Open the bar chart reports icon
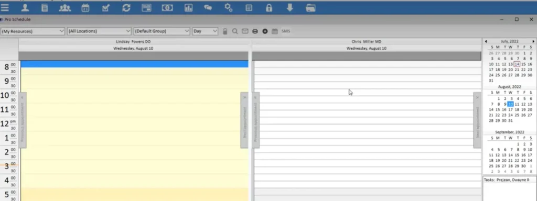The height and width of the screenshot is (201, 537). point(188,7)
